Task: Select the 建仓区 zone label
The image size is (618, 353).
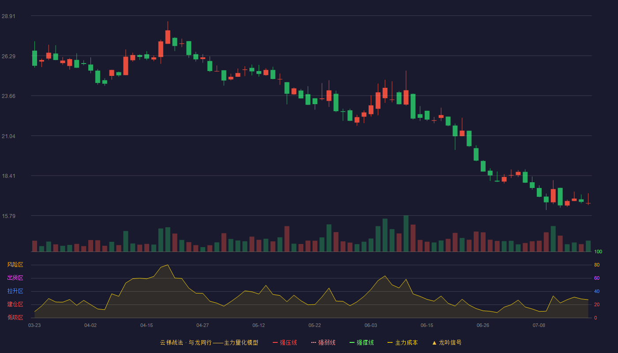Action: point(15,304)
